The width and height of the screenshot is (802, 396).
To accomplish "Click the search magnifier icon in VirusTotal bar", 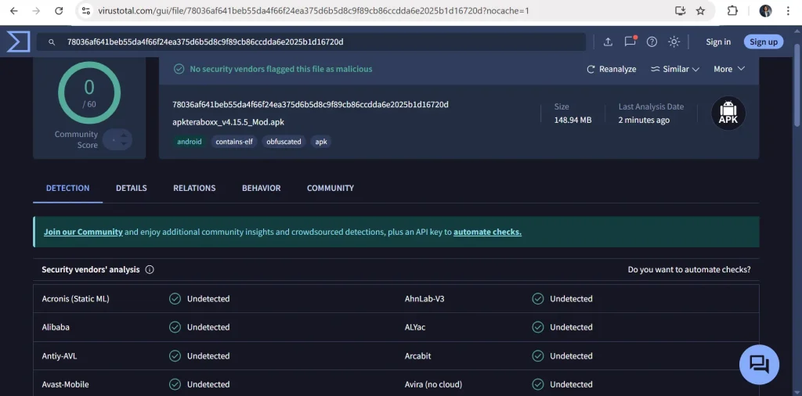I will pyautogui.click(x=52, y=42).
